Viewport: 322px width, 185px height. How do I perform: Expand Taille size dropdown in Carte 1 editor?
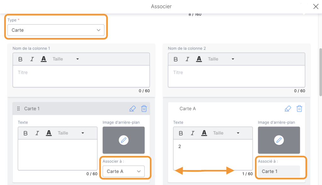(x=71, y=133)
